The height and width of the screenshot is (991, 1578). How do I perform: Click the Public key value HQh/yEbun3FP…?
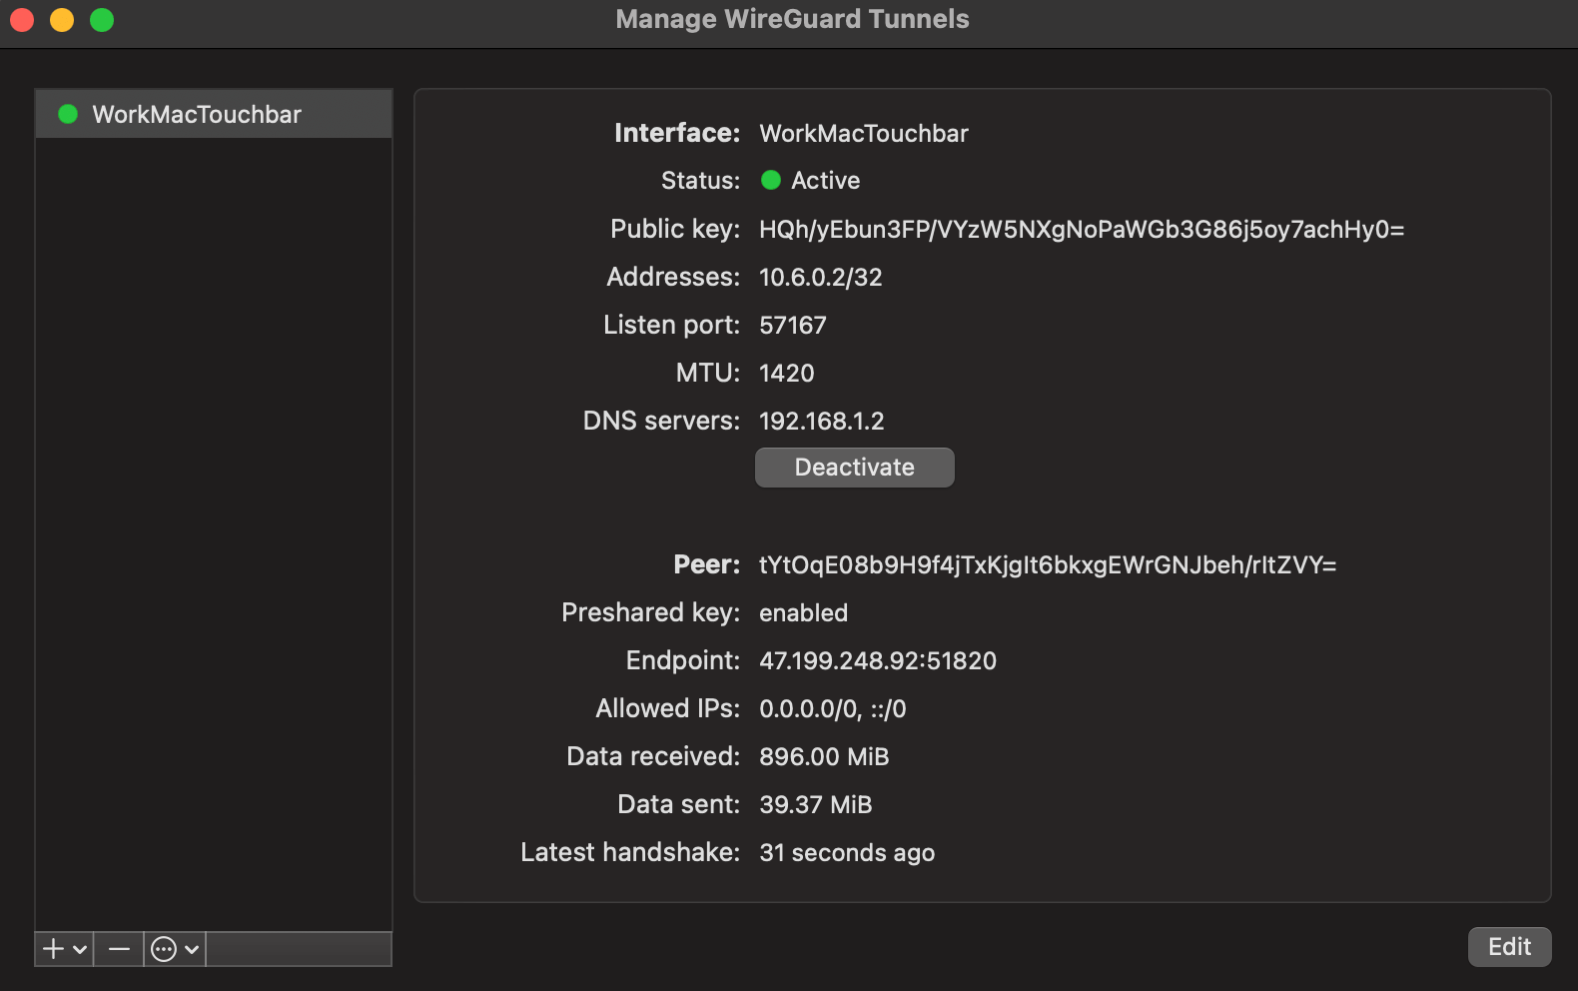coord(1082,230)
